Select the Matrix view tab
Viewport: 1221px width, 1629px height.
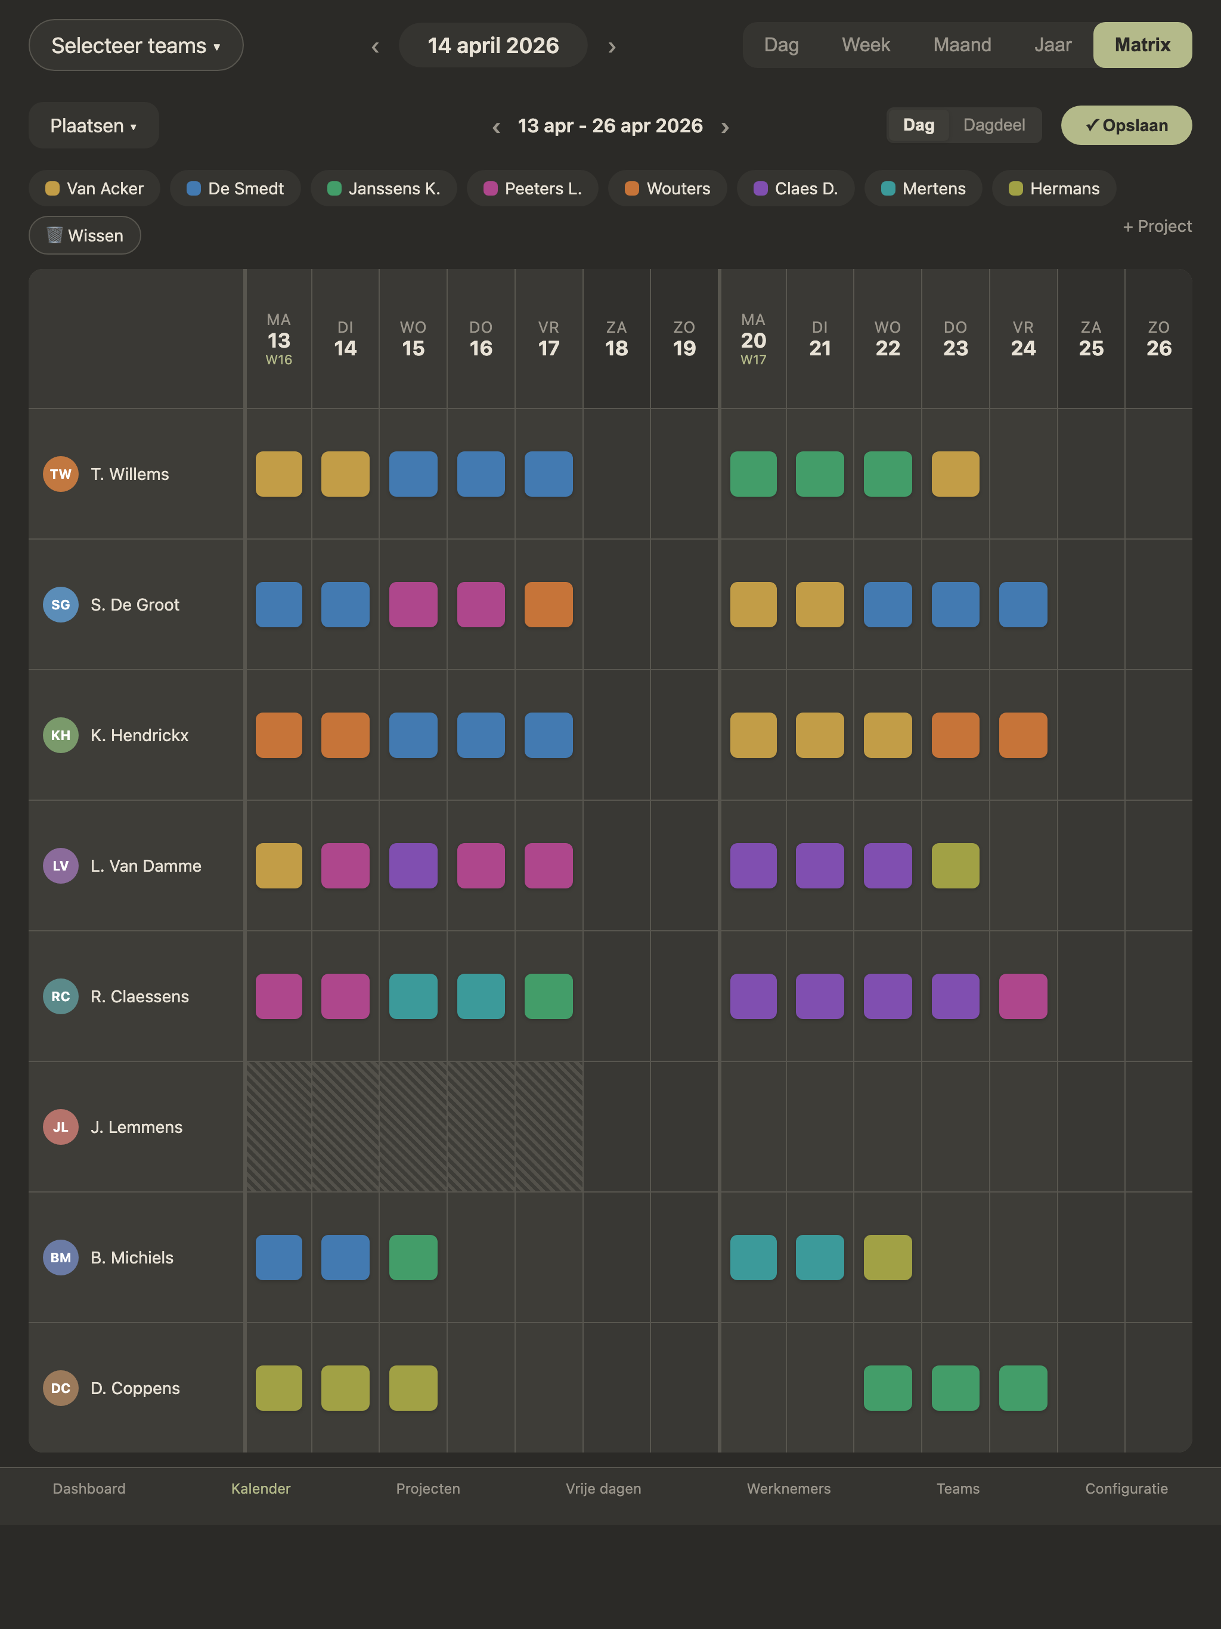[1142, 45]
